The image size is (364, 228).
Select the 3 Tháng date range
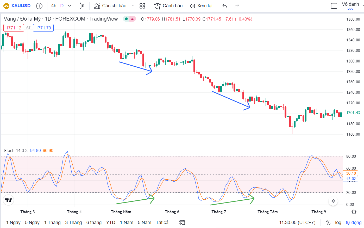click(73, 223)
